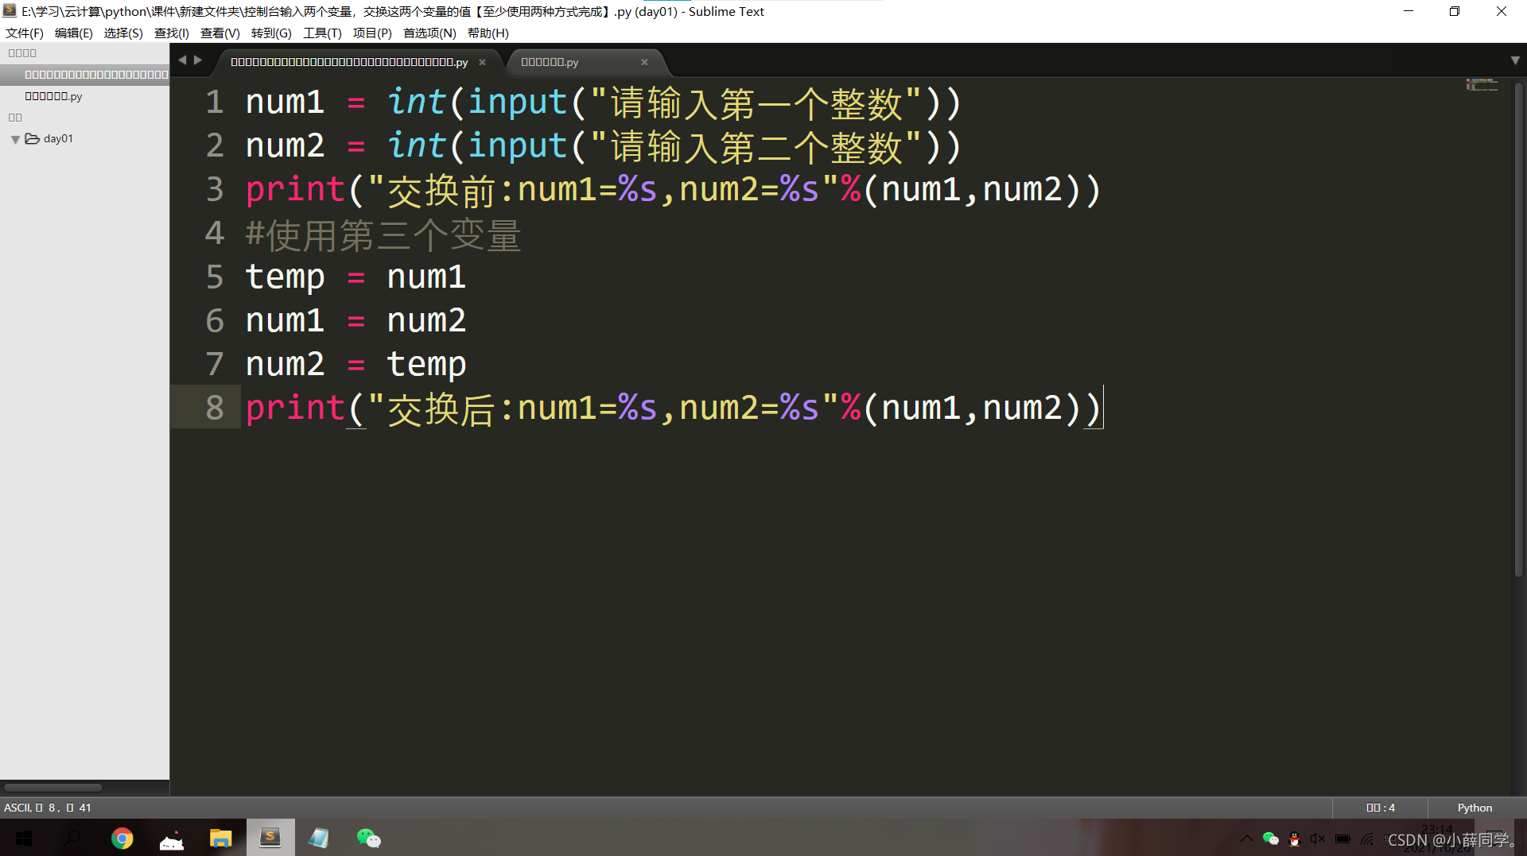Click the minimap preview
This screenshot has width=1527, height=856.
[1482, 84]
